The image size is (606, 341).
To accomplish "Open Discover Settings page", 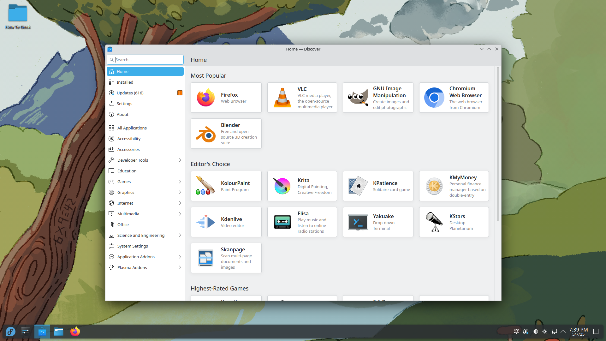I will (145, 104).
